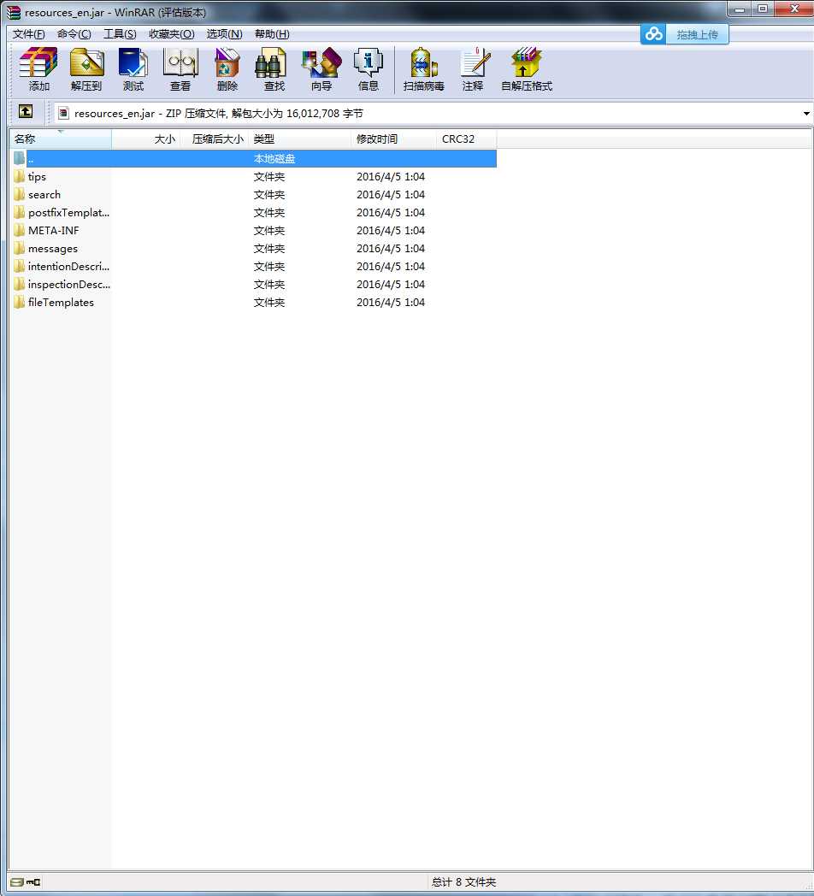Select the inspectionDesc... folder row
This screenshot has width=814, height=896.
pyautogui.click(x=253, y=284)
